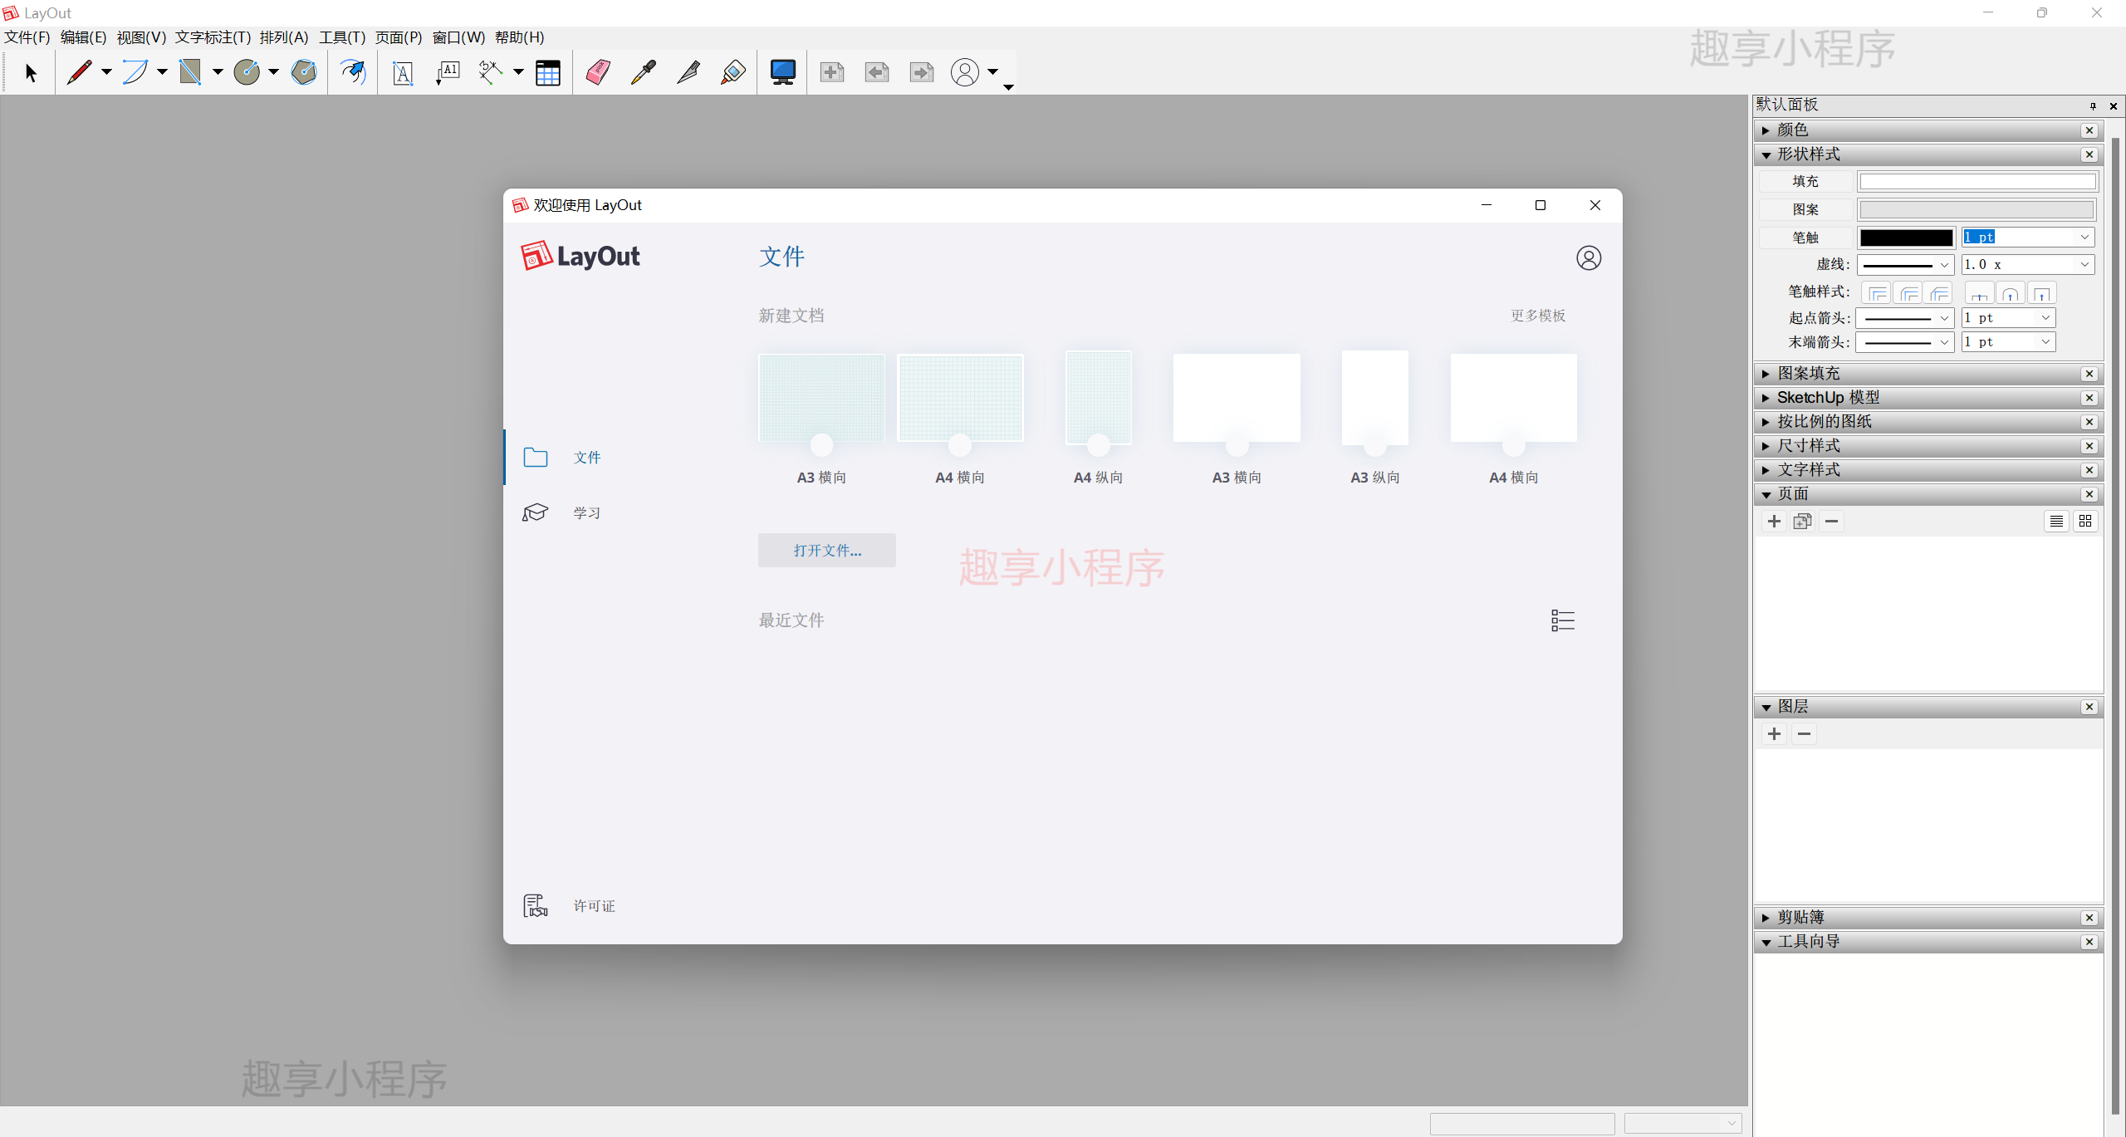
Task: Choose second stroke corner style
Action: [x=1908, y=293]
